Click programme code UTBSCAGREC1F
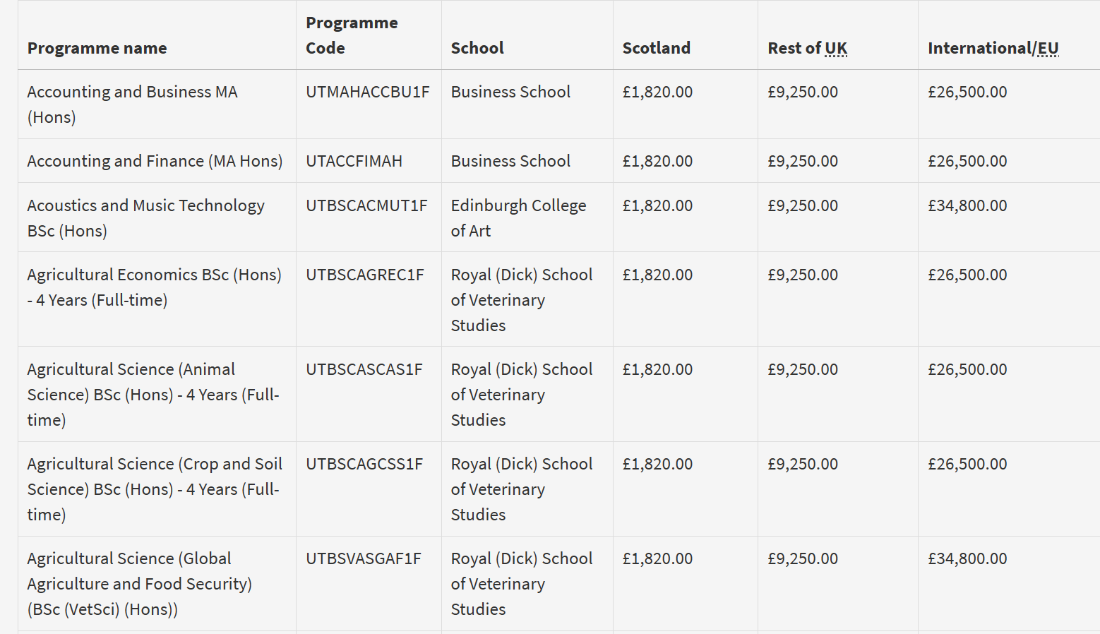Image resolution: width=1100 pixels, height=634 pixels. [x=364, y=275]
